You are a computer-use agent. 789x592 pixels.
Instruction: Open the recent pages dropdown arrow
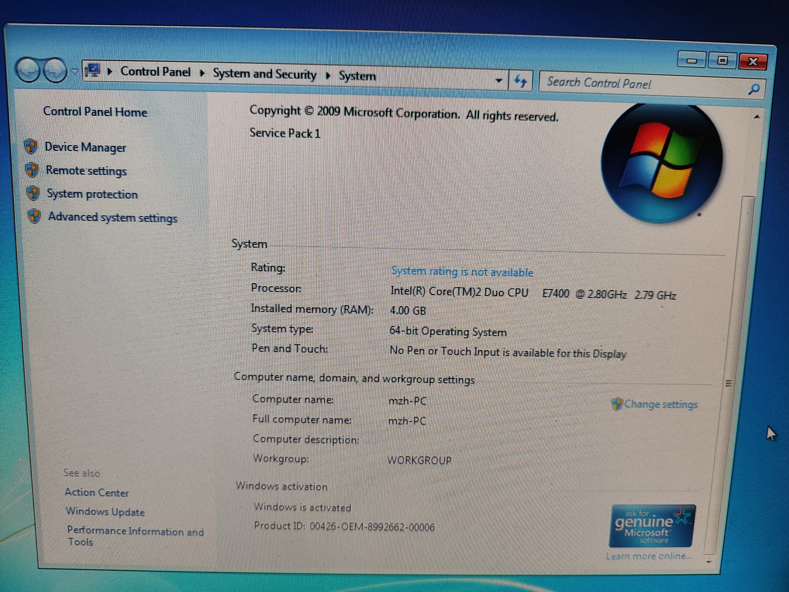pos(75,71)
